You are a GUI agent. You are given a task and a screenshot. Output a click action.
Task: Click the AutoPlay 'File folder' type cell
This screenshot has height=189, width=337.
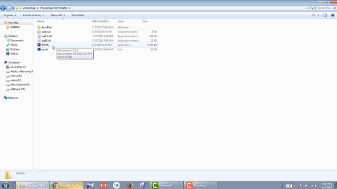[x=123, y=27]
